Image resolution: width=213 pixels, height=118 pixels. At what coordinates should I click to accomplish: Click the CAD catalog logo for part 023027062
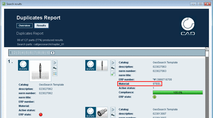23,65
